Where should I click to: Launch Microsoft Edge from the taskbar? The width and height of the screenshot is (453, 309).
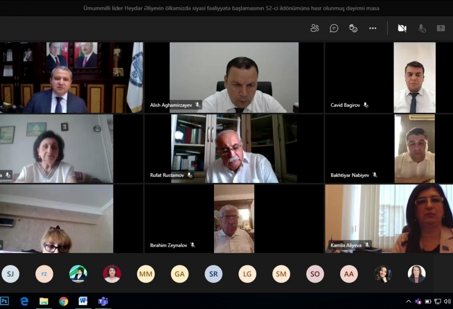point(24,301)
